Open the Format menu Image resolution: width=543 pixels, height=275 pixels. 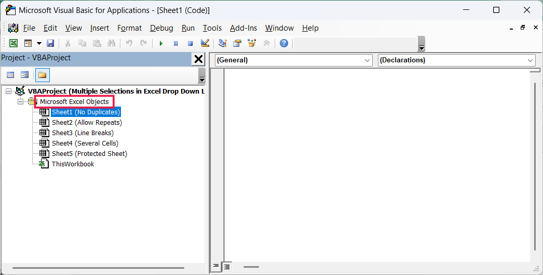[x=129, y=28]
